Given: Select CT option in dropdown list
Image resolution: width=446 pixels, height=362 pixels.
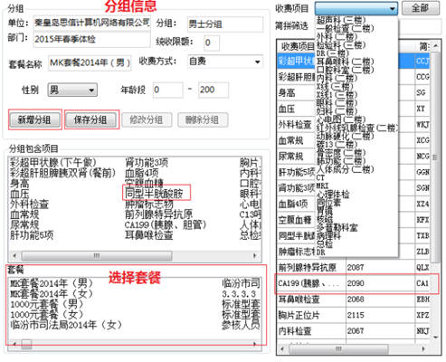Looking at the screenshot, I should tap(320, 177).
